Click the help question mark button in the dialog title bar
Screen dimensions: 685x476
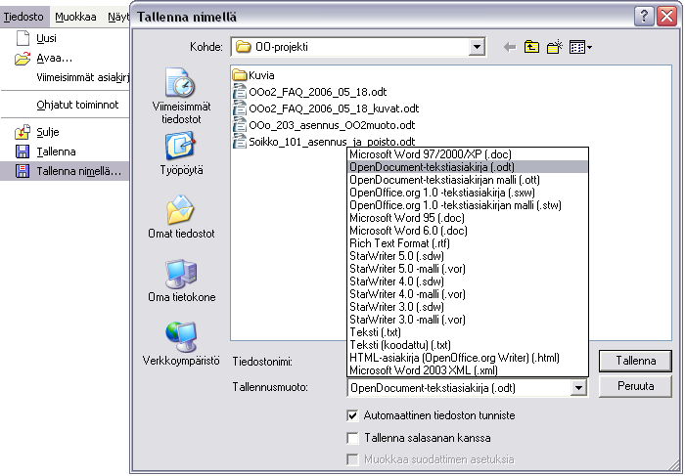[644, 17]
